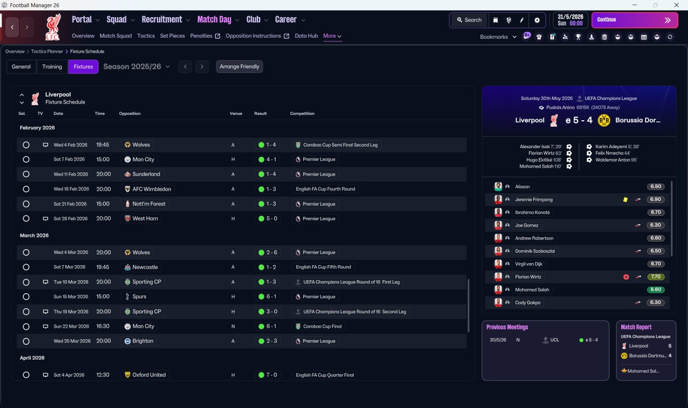Select the West Ham fixture radio button
This screenshot has height=408, width=688.
[x=26, y=218]
